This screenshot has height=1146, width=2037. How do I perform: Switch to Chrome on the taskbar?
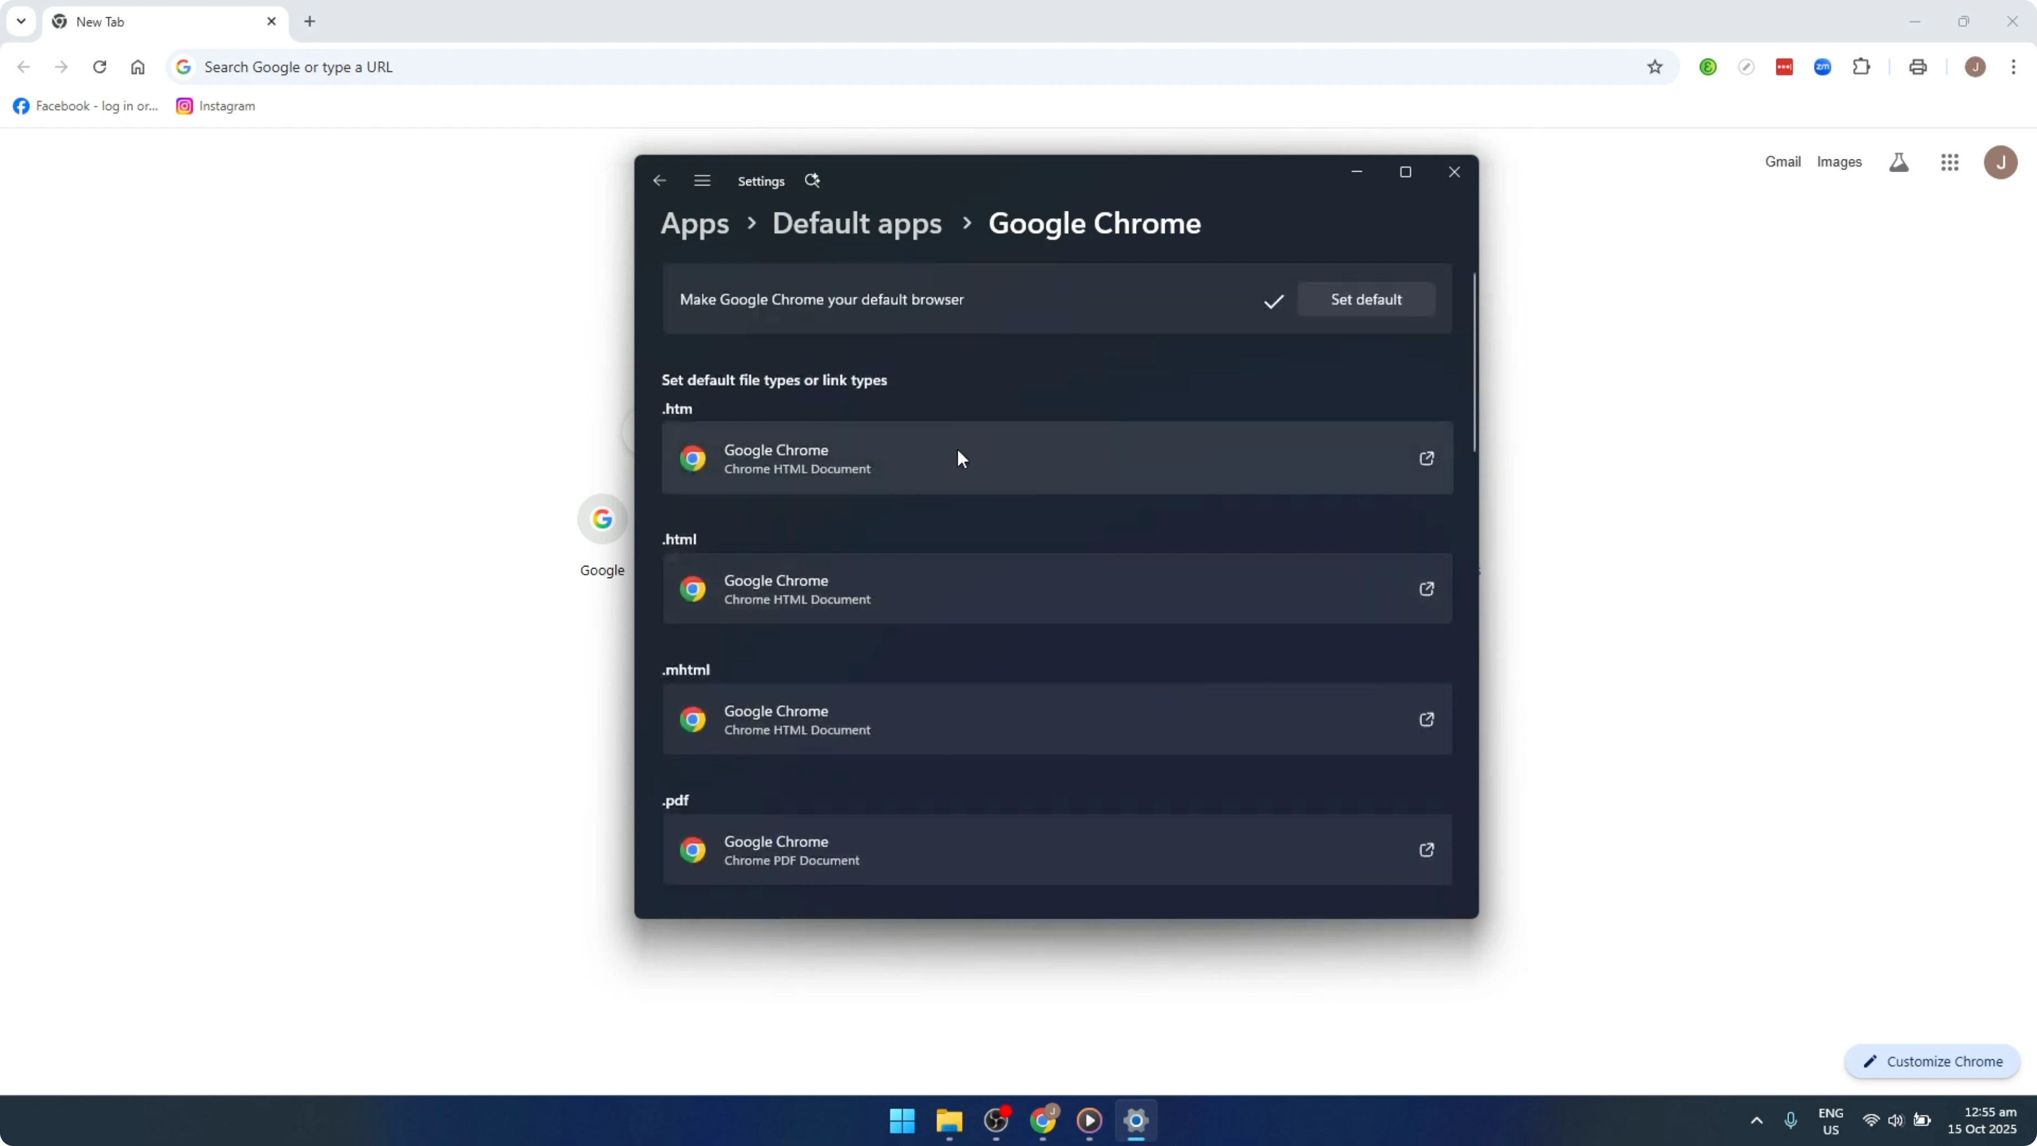(1043, 1121)
